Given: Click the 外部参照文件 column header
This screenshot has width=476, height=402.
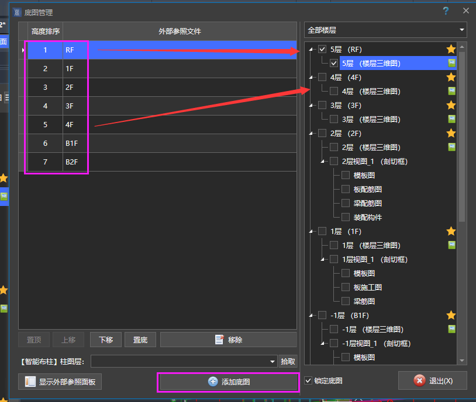Looking at the screenshot, I should (x=180, y=32).
